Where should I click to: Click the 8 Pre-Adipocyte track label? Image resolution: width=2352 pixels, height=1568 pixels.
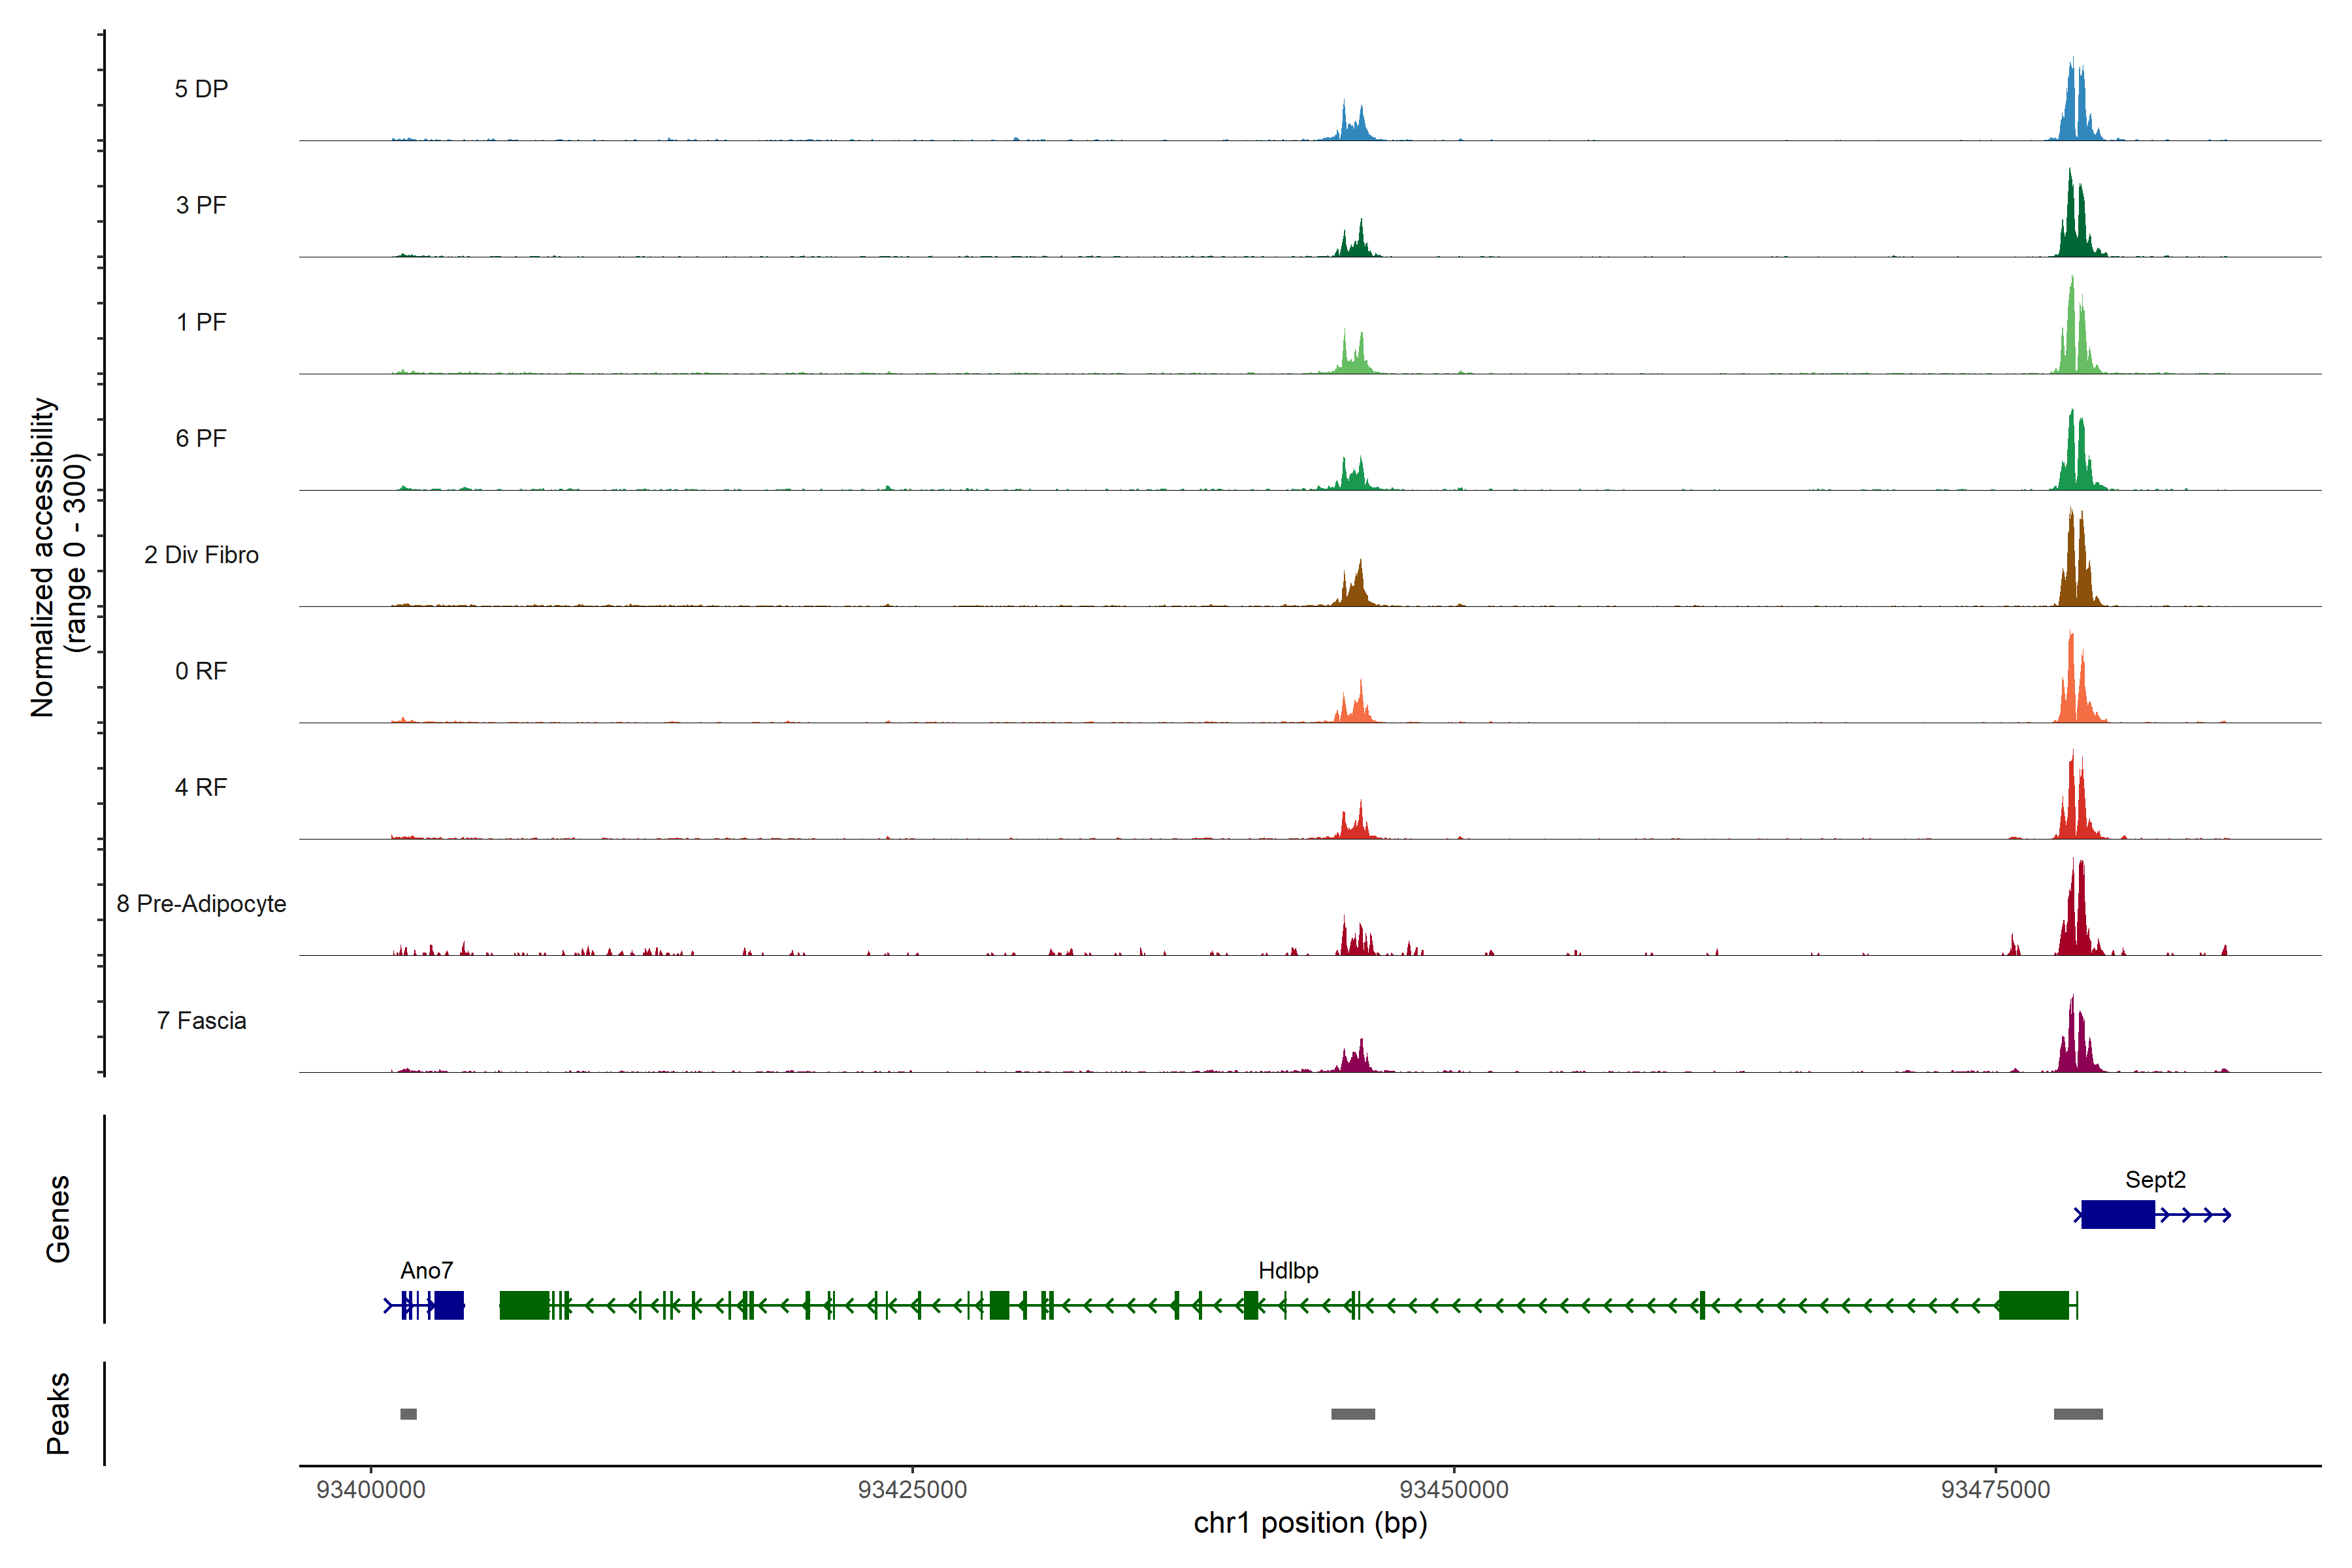tap(201, 903)
